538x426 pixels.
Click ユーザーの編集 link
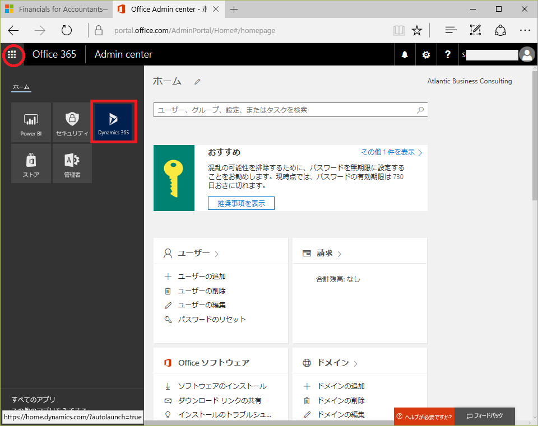click(x=202, y=305)
